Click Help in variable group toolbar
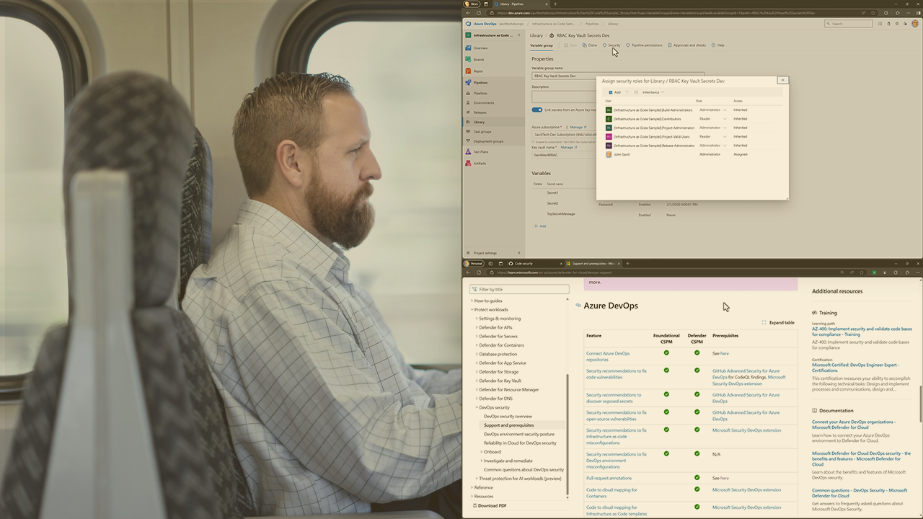This screenshot has height=519, width=923. 717,45
